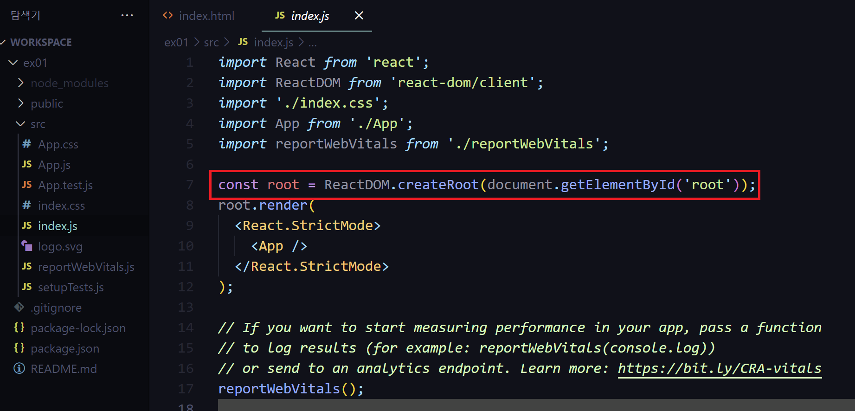This screenshot has height=411, width=855.
Task: Click the JS icon beside App.js
Action: pyautogui.click(x=27, y=165)
